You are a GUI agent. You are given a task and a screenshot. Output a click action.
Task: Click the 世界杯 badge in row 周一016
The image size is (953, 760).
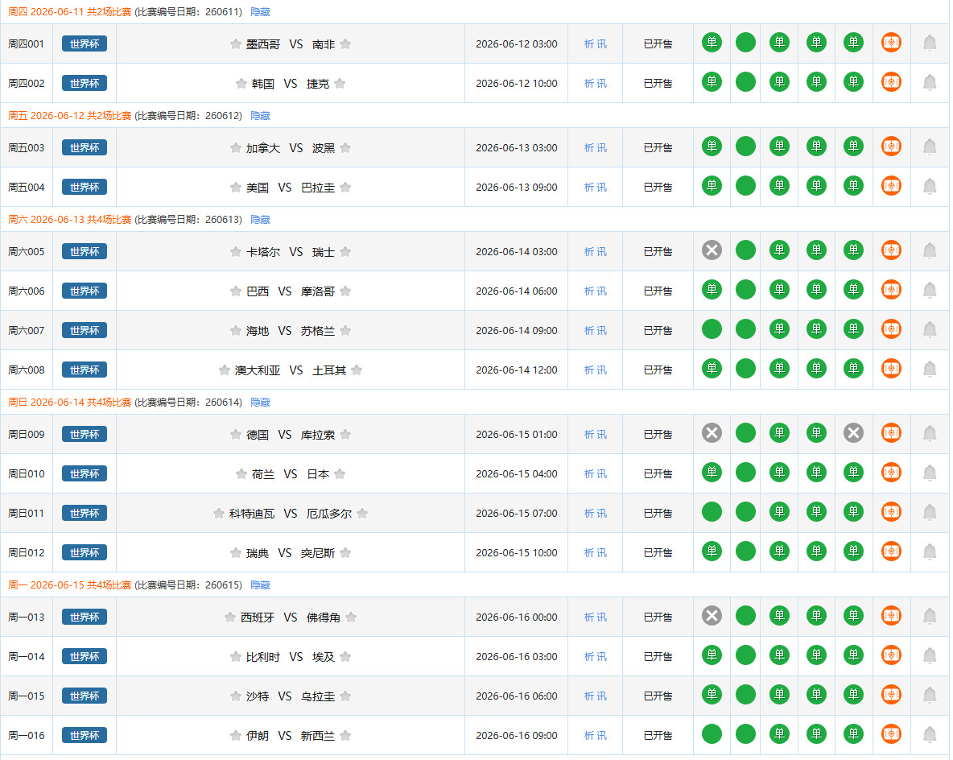[85, 735]
